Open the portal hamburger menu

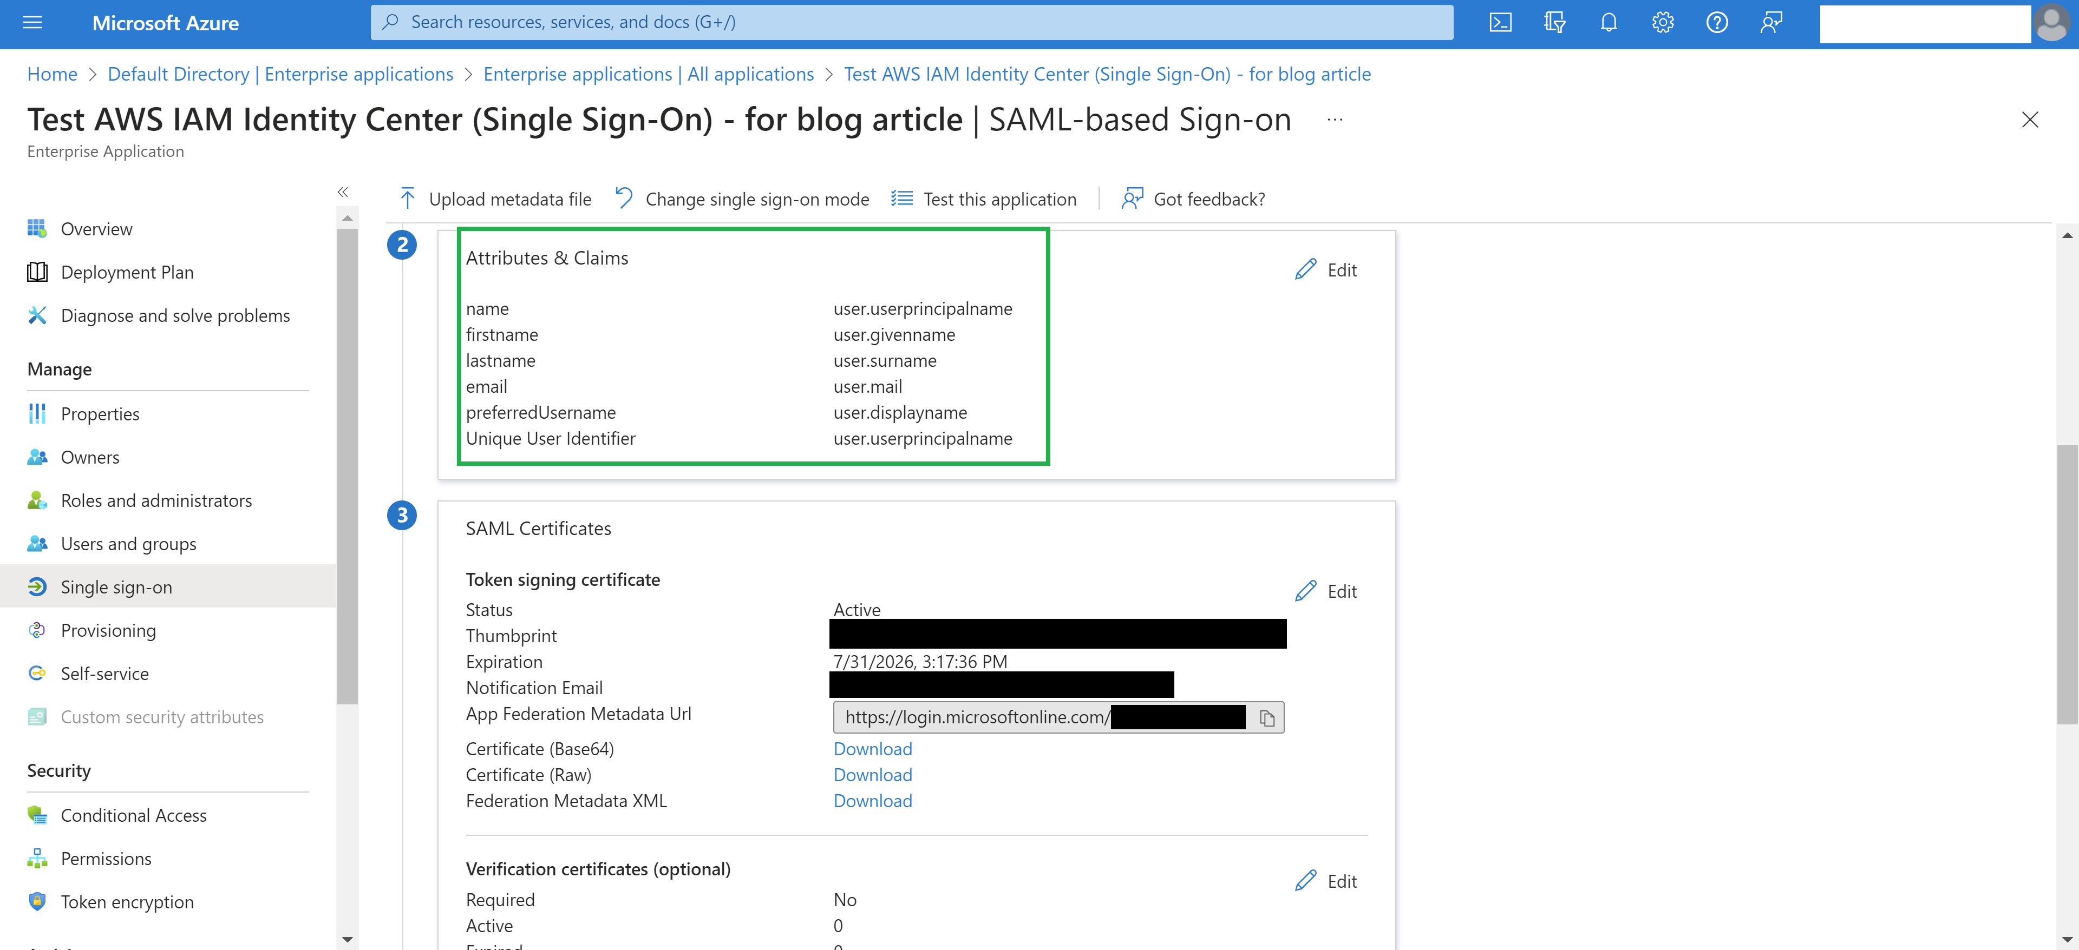click(x=31, y=23)
